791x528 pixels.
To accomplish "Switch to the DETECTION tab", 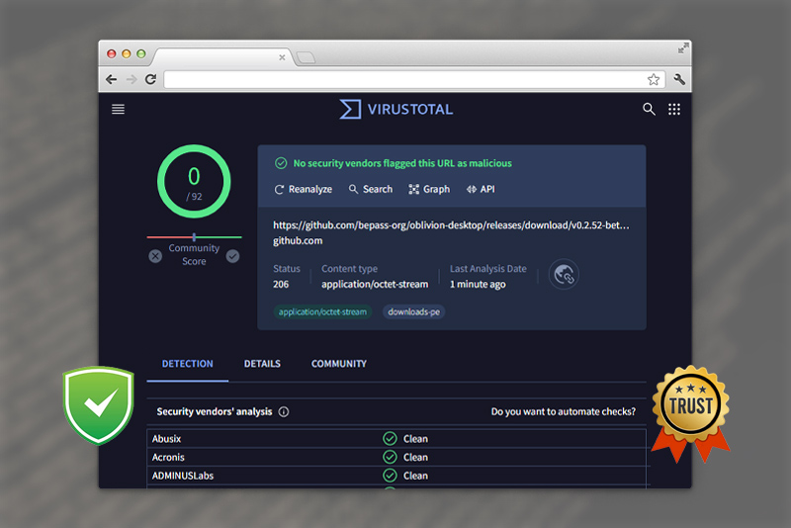I will (187, 364).
